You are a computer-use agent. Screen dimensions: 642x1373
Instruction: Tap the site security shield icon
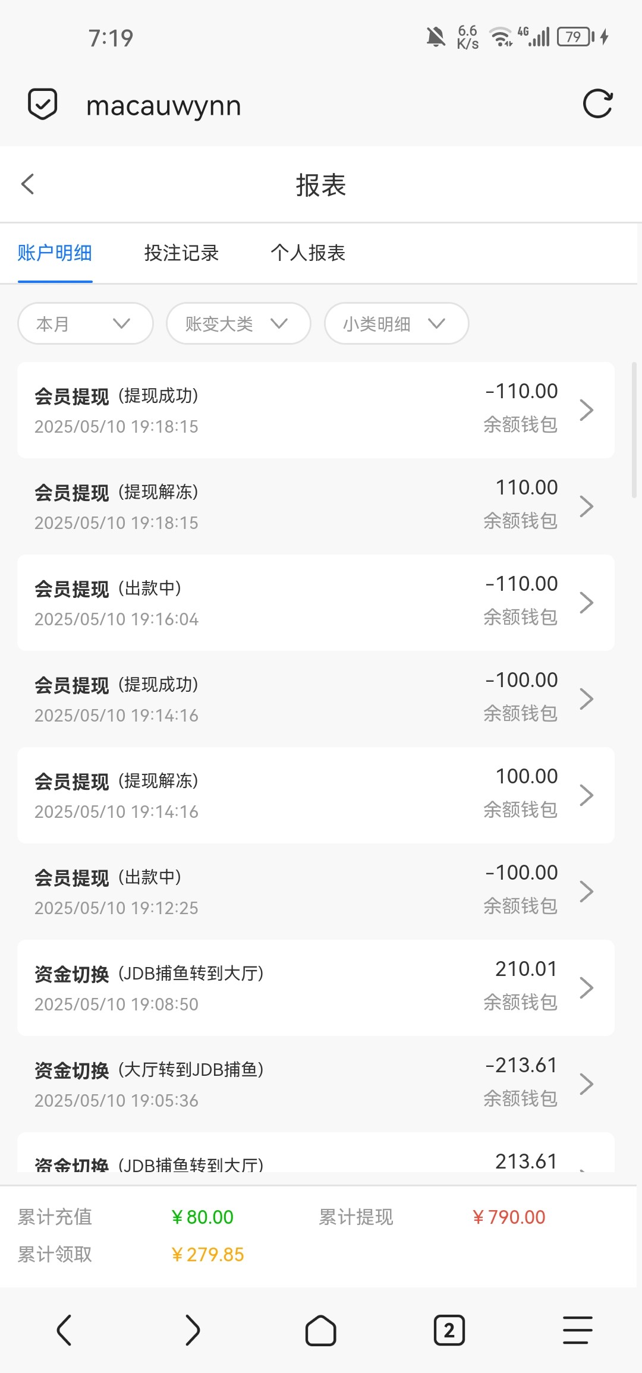[43, 105]
